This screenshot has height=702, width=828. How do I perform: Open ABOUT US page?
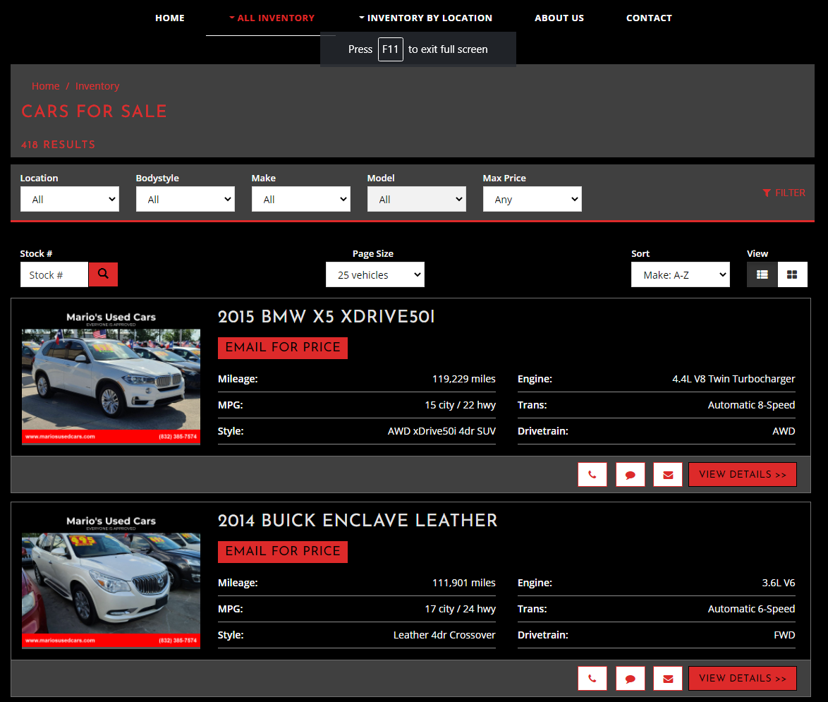coord(559,18)
